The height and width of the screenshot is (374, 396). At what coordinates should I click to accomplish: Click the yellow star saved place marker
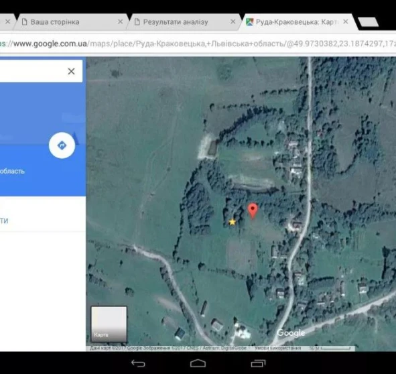(232, 222)
